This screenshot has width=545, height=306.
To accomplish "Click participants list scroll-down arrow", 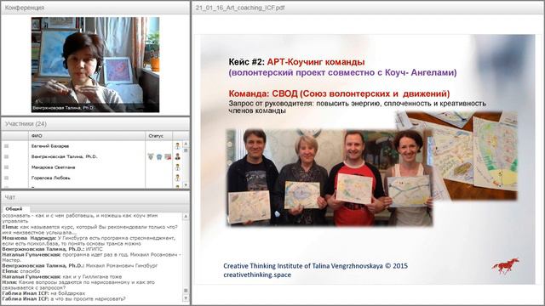I will 186,185.
